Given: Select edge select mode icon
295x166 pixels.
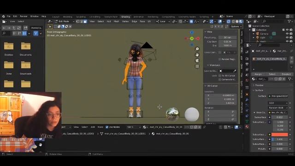Looking at the screenshot, I should pyautogui.click(x=82, y=22).
